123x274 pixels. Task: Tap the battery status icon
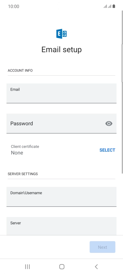[114, 7]
